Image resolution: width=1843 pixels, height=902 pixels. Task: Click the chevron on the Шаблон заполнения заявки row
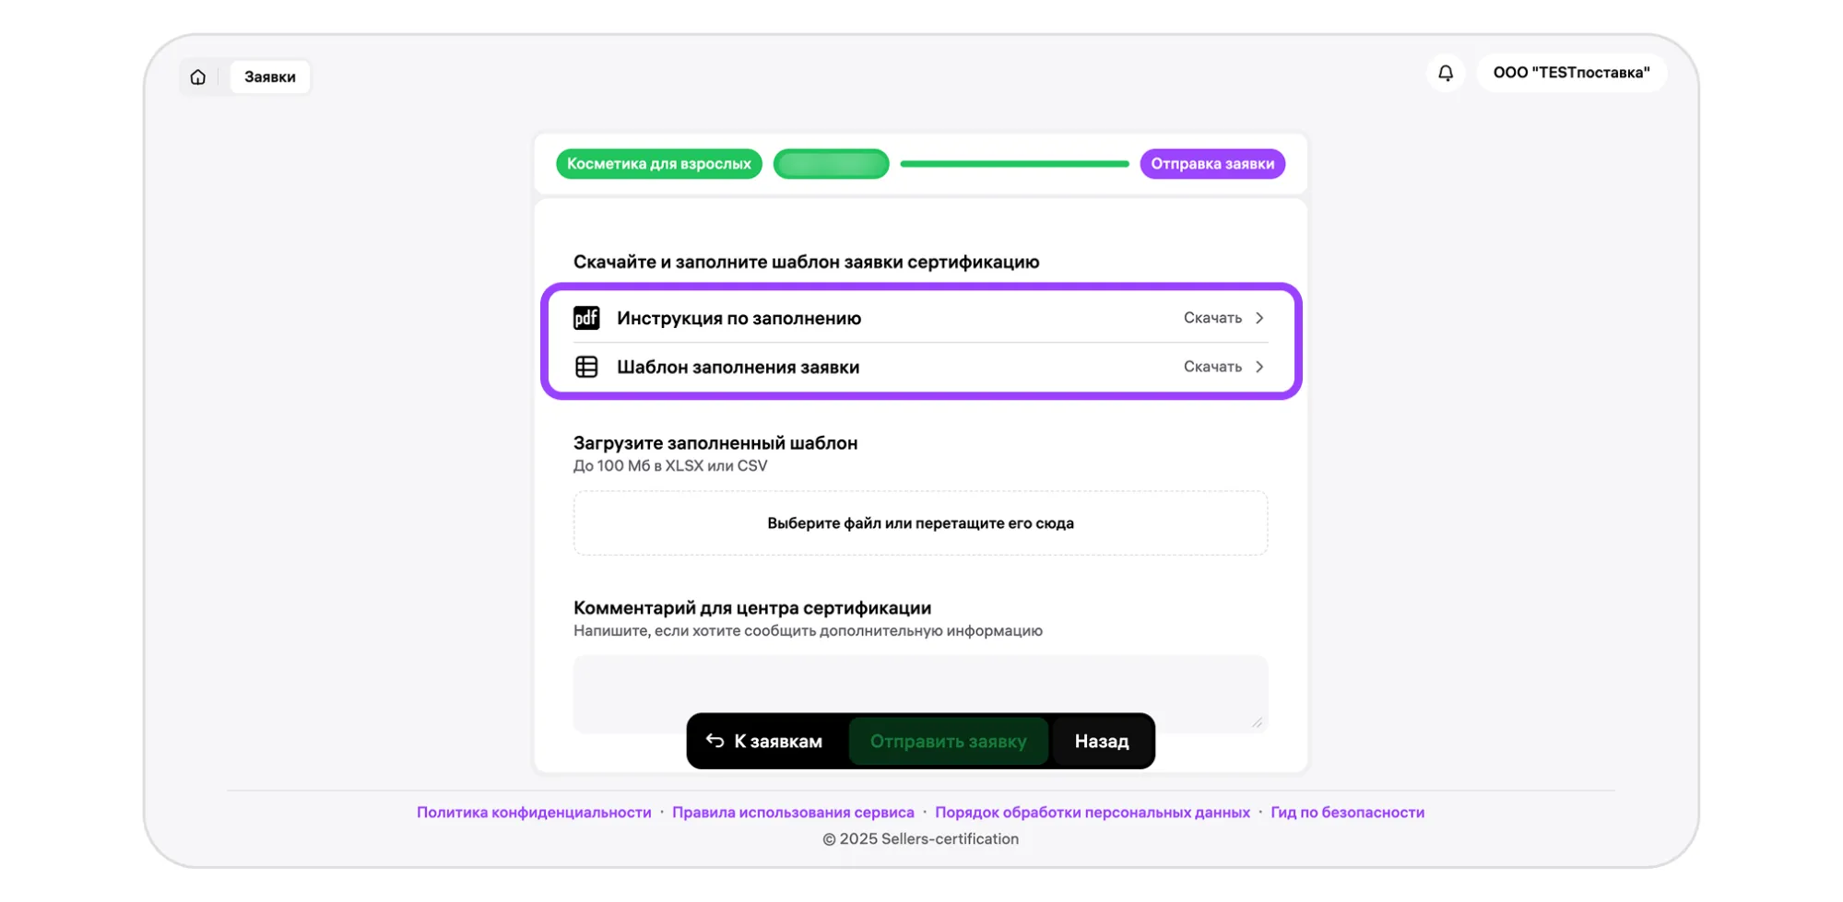pos(1259,367)
